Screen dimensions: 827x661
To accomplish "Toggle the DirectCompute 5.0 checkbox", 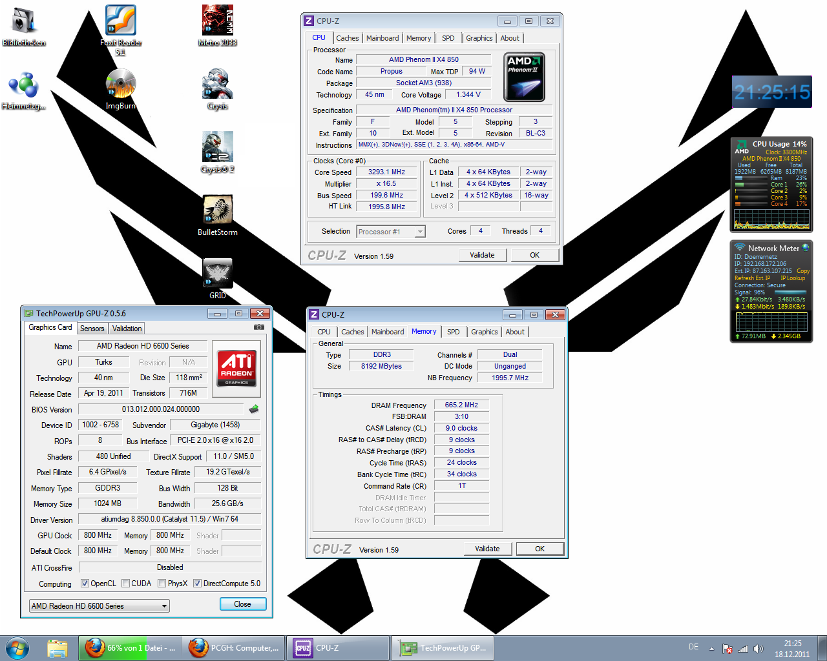I will pyautogui.click(x=197, y=584).
